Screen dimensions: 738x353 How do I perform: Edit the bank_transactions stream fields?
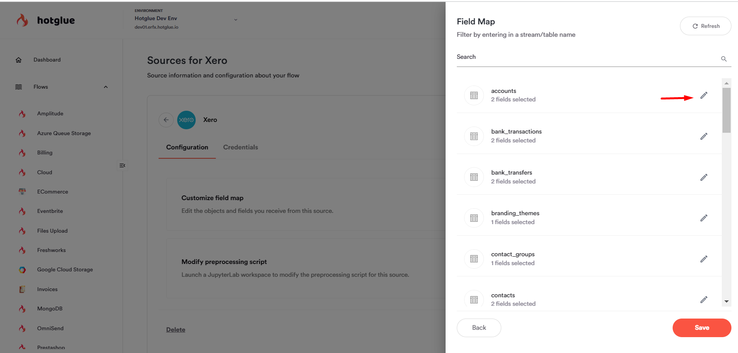(704, 136)
